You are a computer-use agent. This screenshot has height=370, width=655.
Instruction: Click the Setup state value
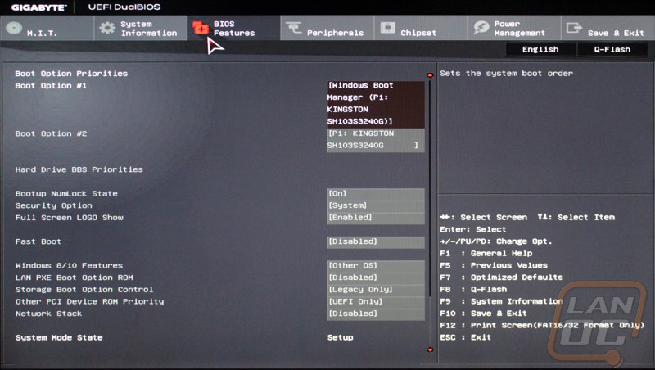click(341, 337)
